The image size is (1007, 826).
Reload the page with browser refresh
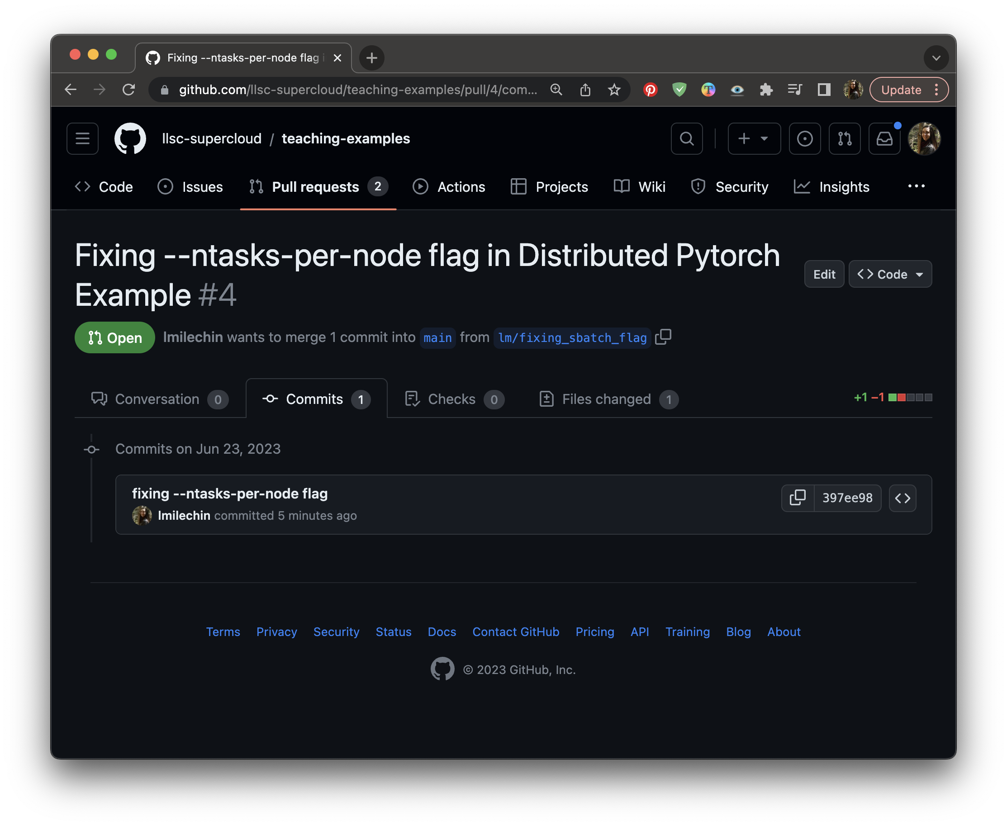[128, 90]
